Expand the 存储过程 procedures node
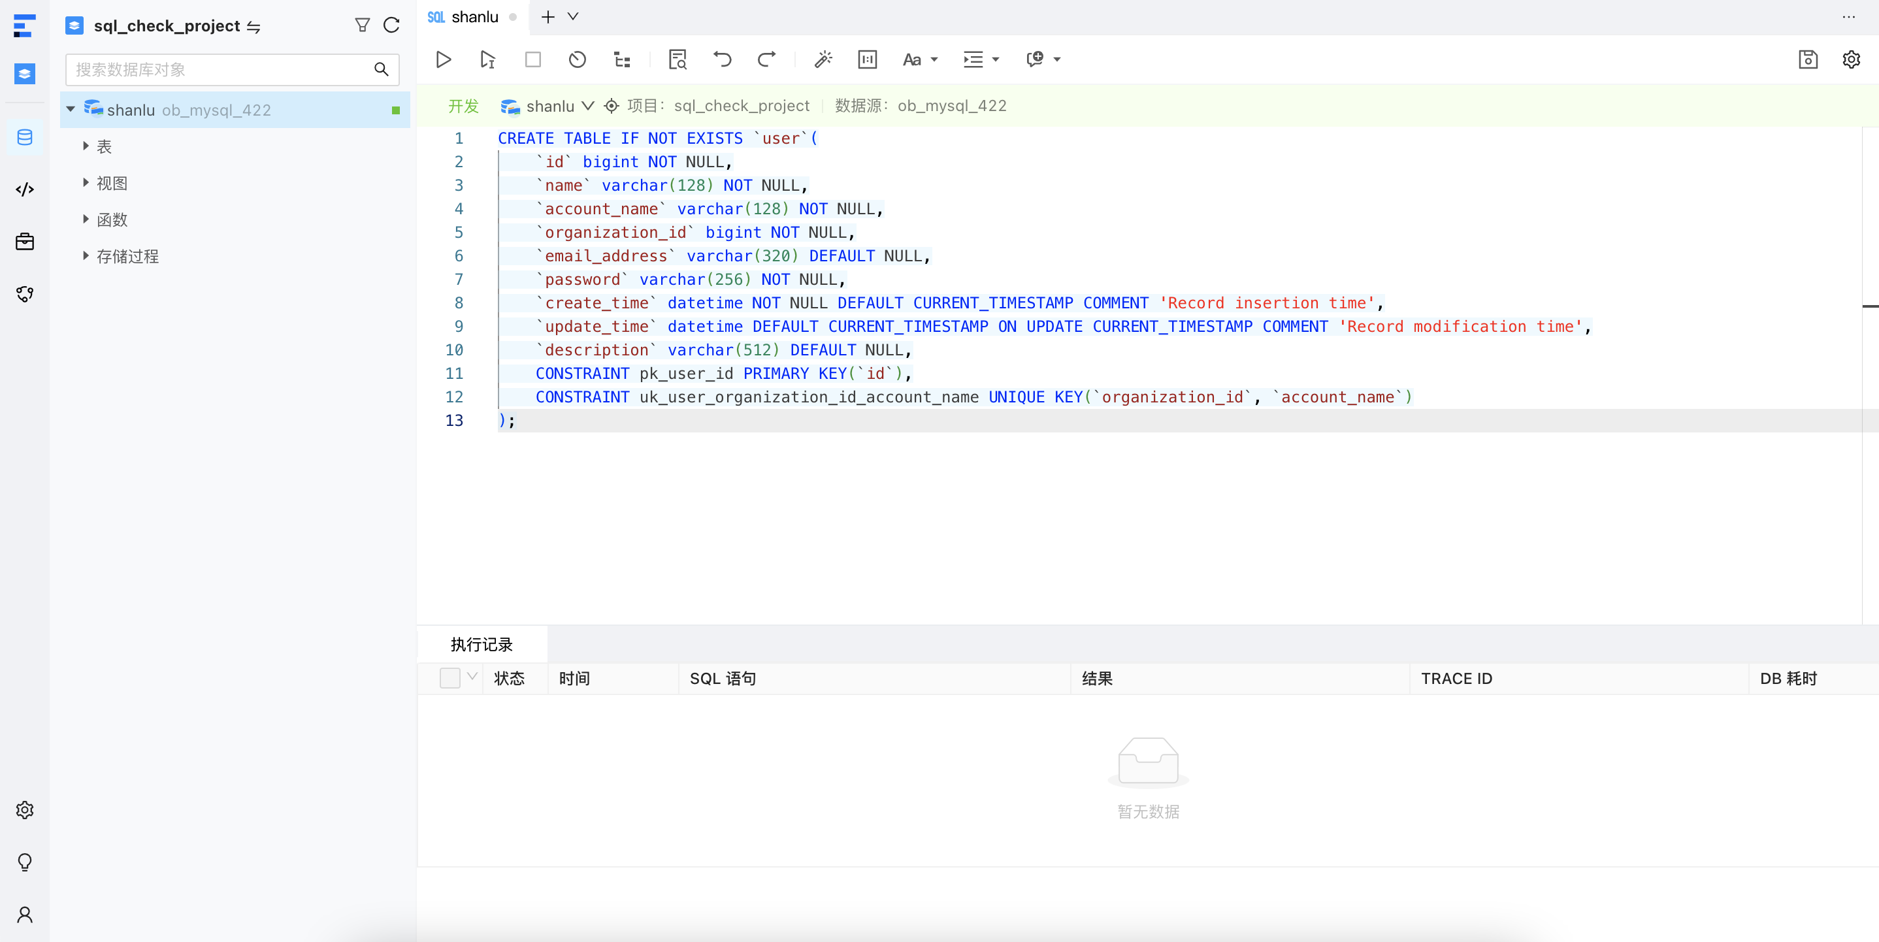 pos(86,255)
